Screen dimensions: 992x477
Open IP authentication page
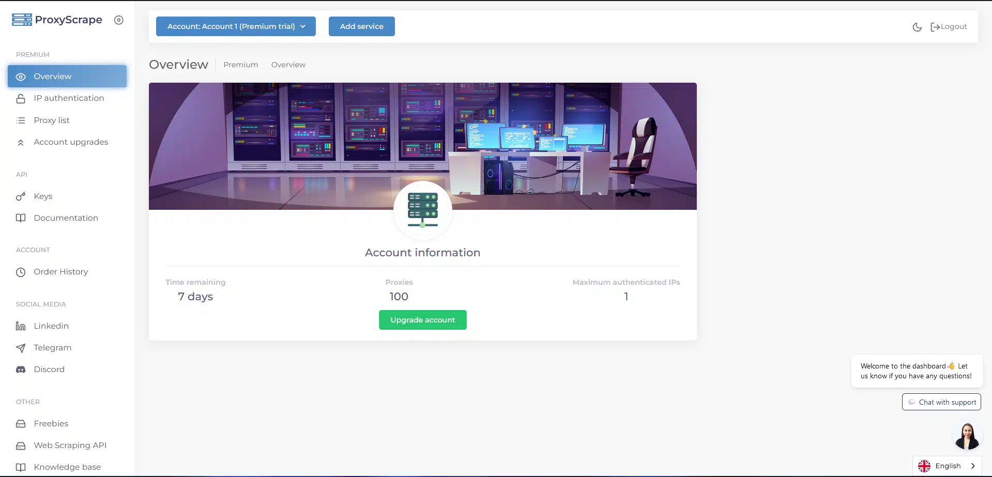67,98
